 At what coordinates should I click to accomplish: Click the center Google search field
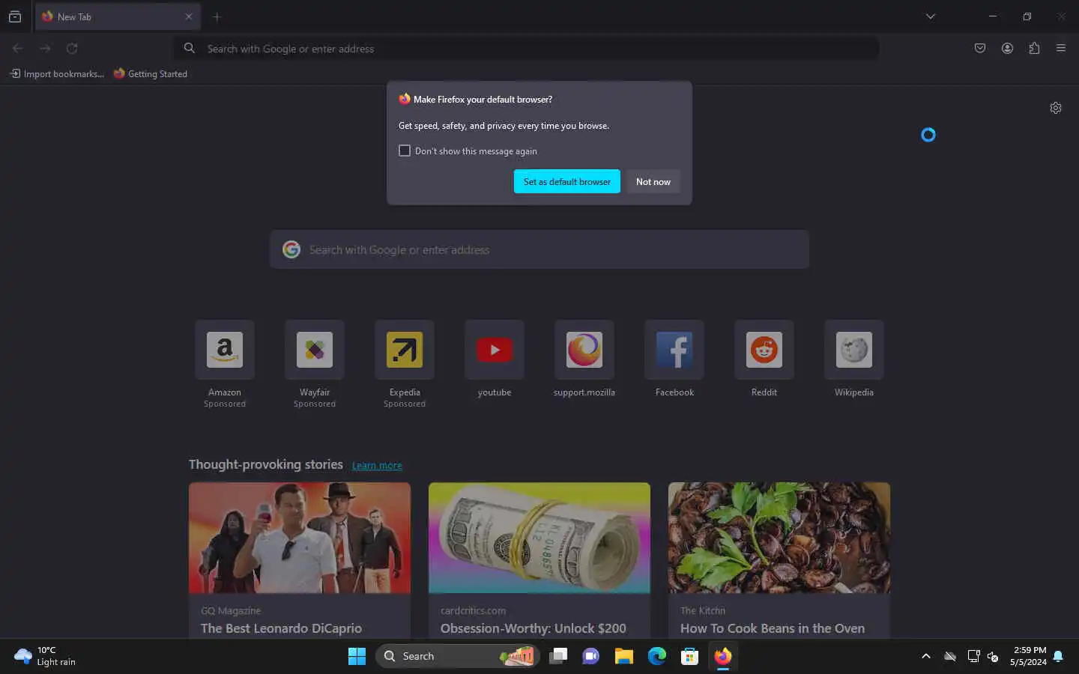click(539, 249)
